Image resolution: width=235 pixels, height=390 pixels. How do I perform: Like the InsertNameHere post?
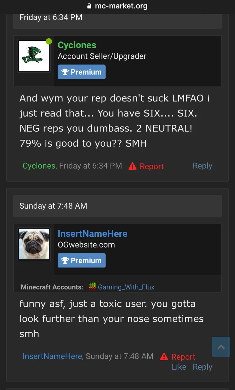click(179, 367)
